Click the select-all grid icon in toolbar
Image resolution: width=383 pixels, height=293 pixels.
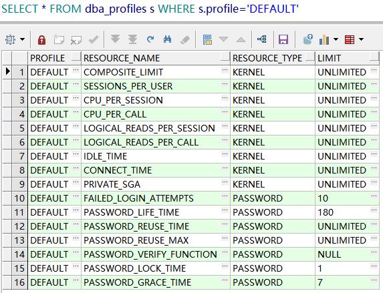pos(10,39)
